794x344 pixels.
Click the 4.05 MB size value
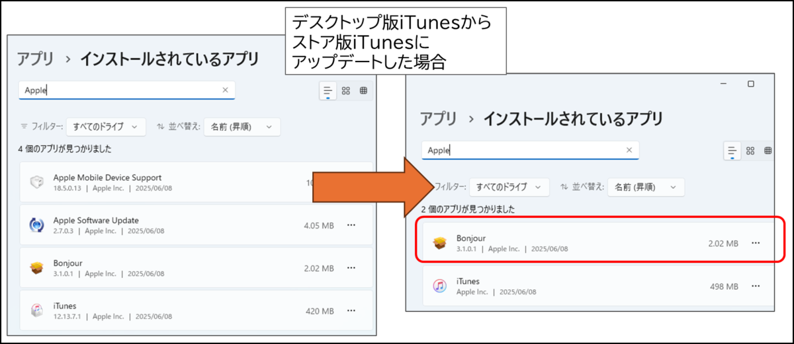[319, 225]
